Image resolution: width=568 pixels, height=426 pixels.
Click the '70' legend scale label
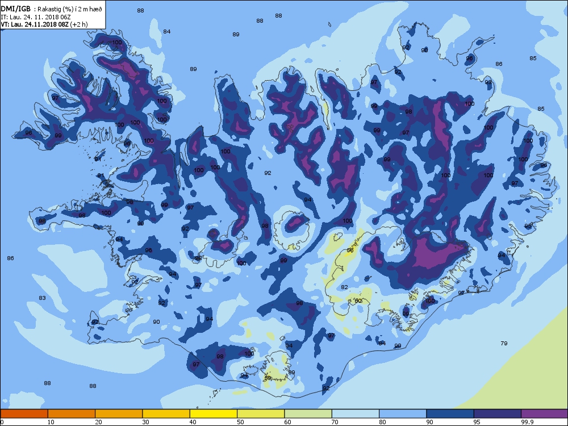point(335,422)
